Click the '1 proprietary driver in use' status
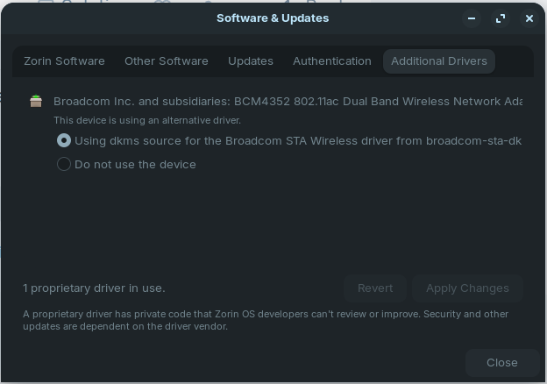The image size is (547, 384). tap(94, 288)
